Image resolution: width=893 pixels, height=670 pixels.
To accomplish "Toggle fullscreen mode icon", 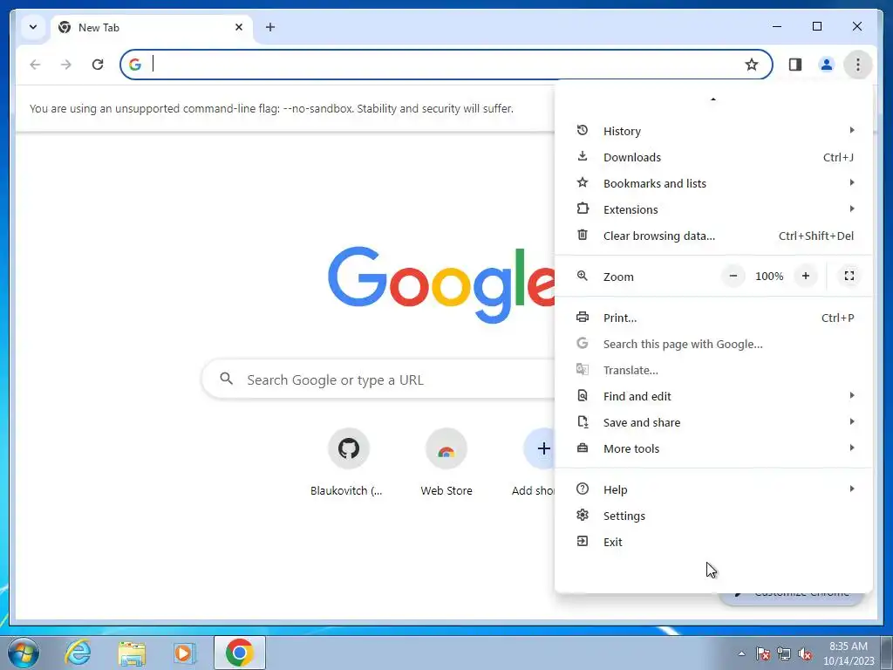I will tap(849, 277).
